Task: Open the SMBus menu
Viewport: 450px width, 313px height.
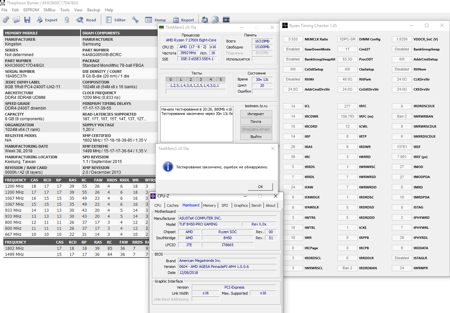Action: [49, 10]
